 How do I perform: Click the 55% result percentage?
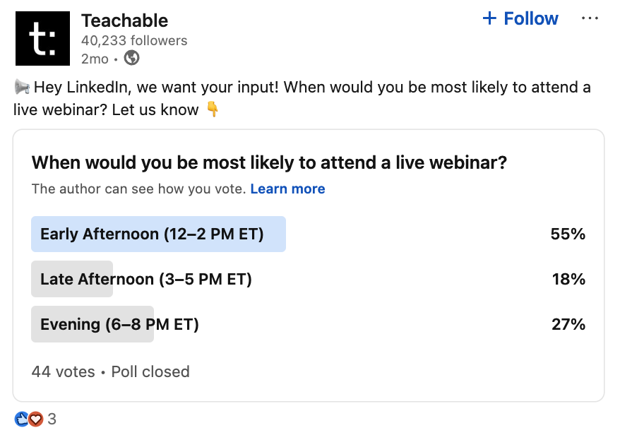(568, 234)
